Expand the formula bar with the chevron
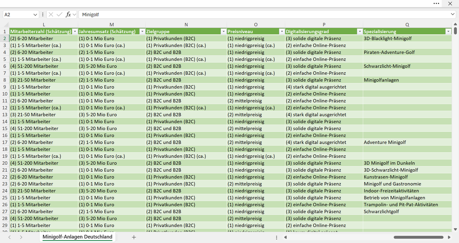Viewport: 459px width, 243px height. [x=453, y=15]
